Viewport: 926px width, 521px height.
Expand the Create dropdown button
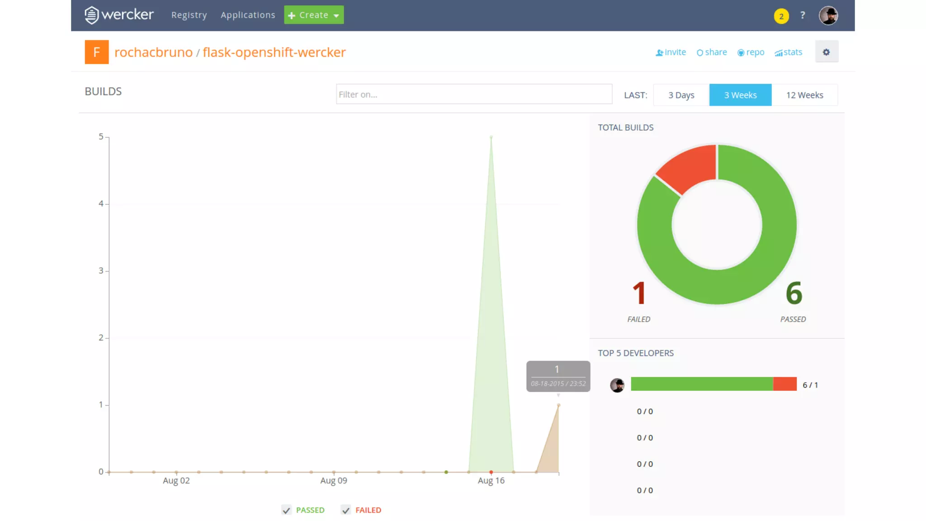pos(314,15)
